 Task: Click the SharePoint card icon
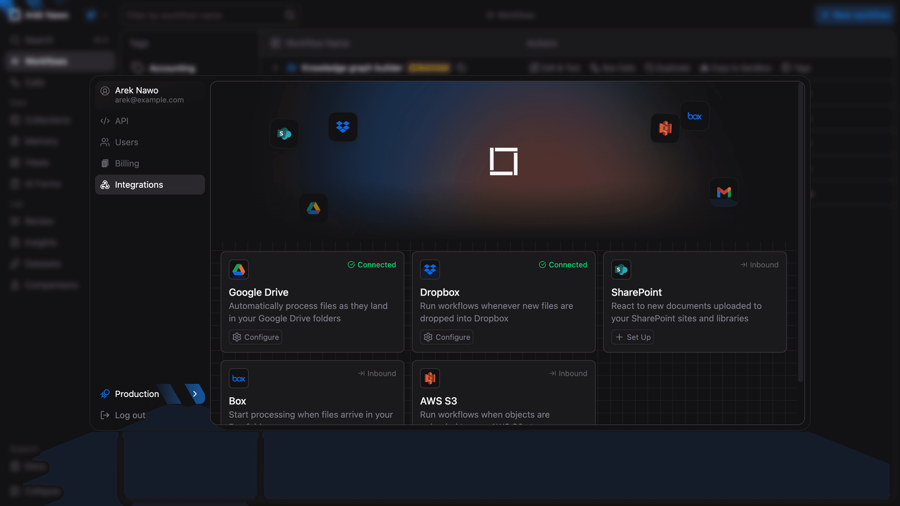[621, 270]
